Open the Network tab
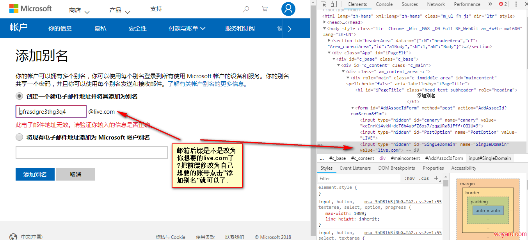The height and width of the screenshot is (240, 528). pyautogui.click(x=436, y=4)
